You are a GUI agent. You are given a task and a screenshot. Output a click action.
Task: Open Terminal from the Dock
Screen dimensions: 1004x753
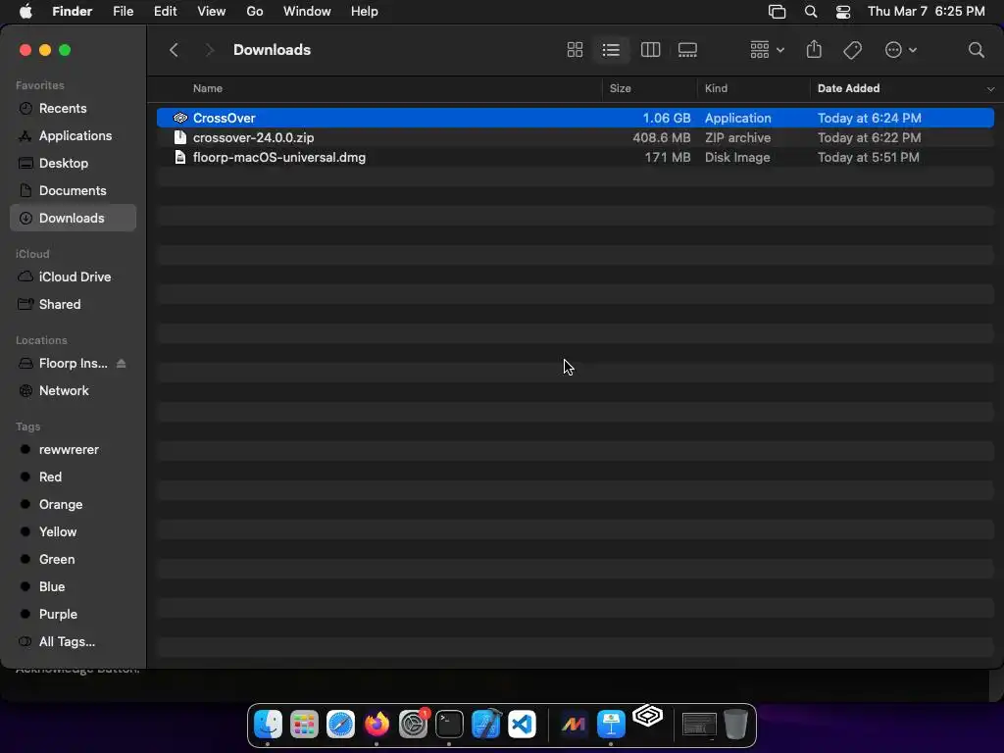[x=449, y=725]
